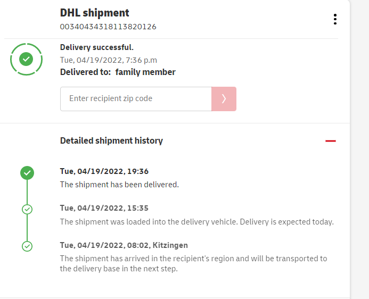The image size is (369, 299).
Task: Click the large delivery successful status icon
Action: tap(26, 59)
